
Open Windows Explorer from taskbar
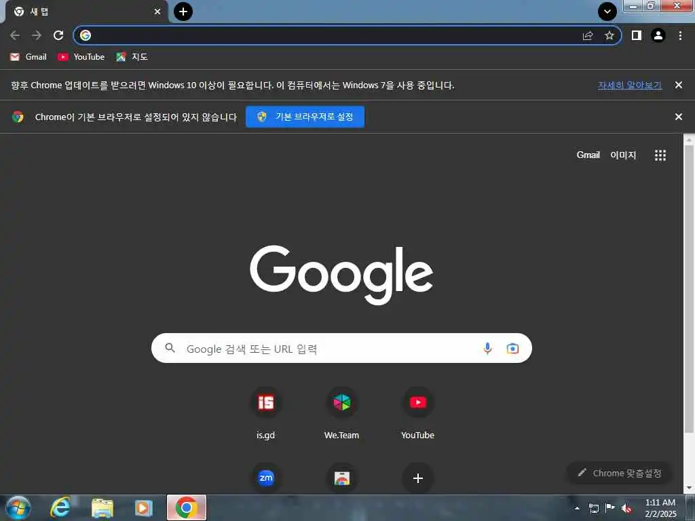pos(102,508)
